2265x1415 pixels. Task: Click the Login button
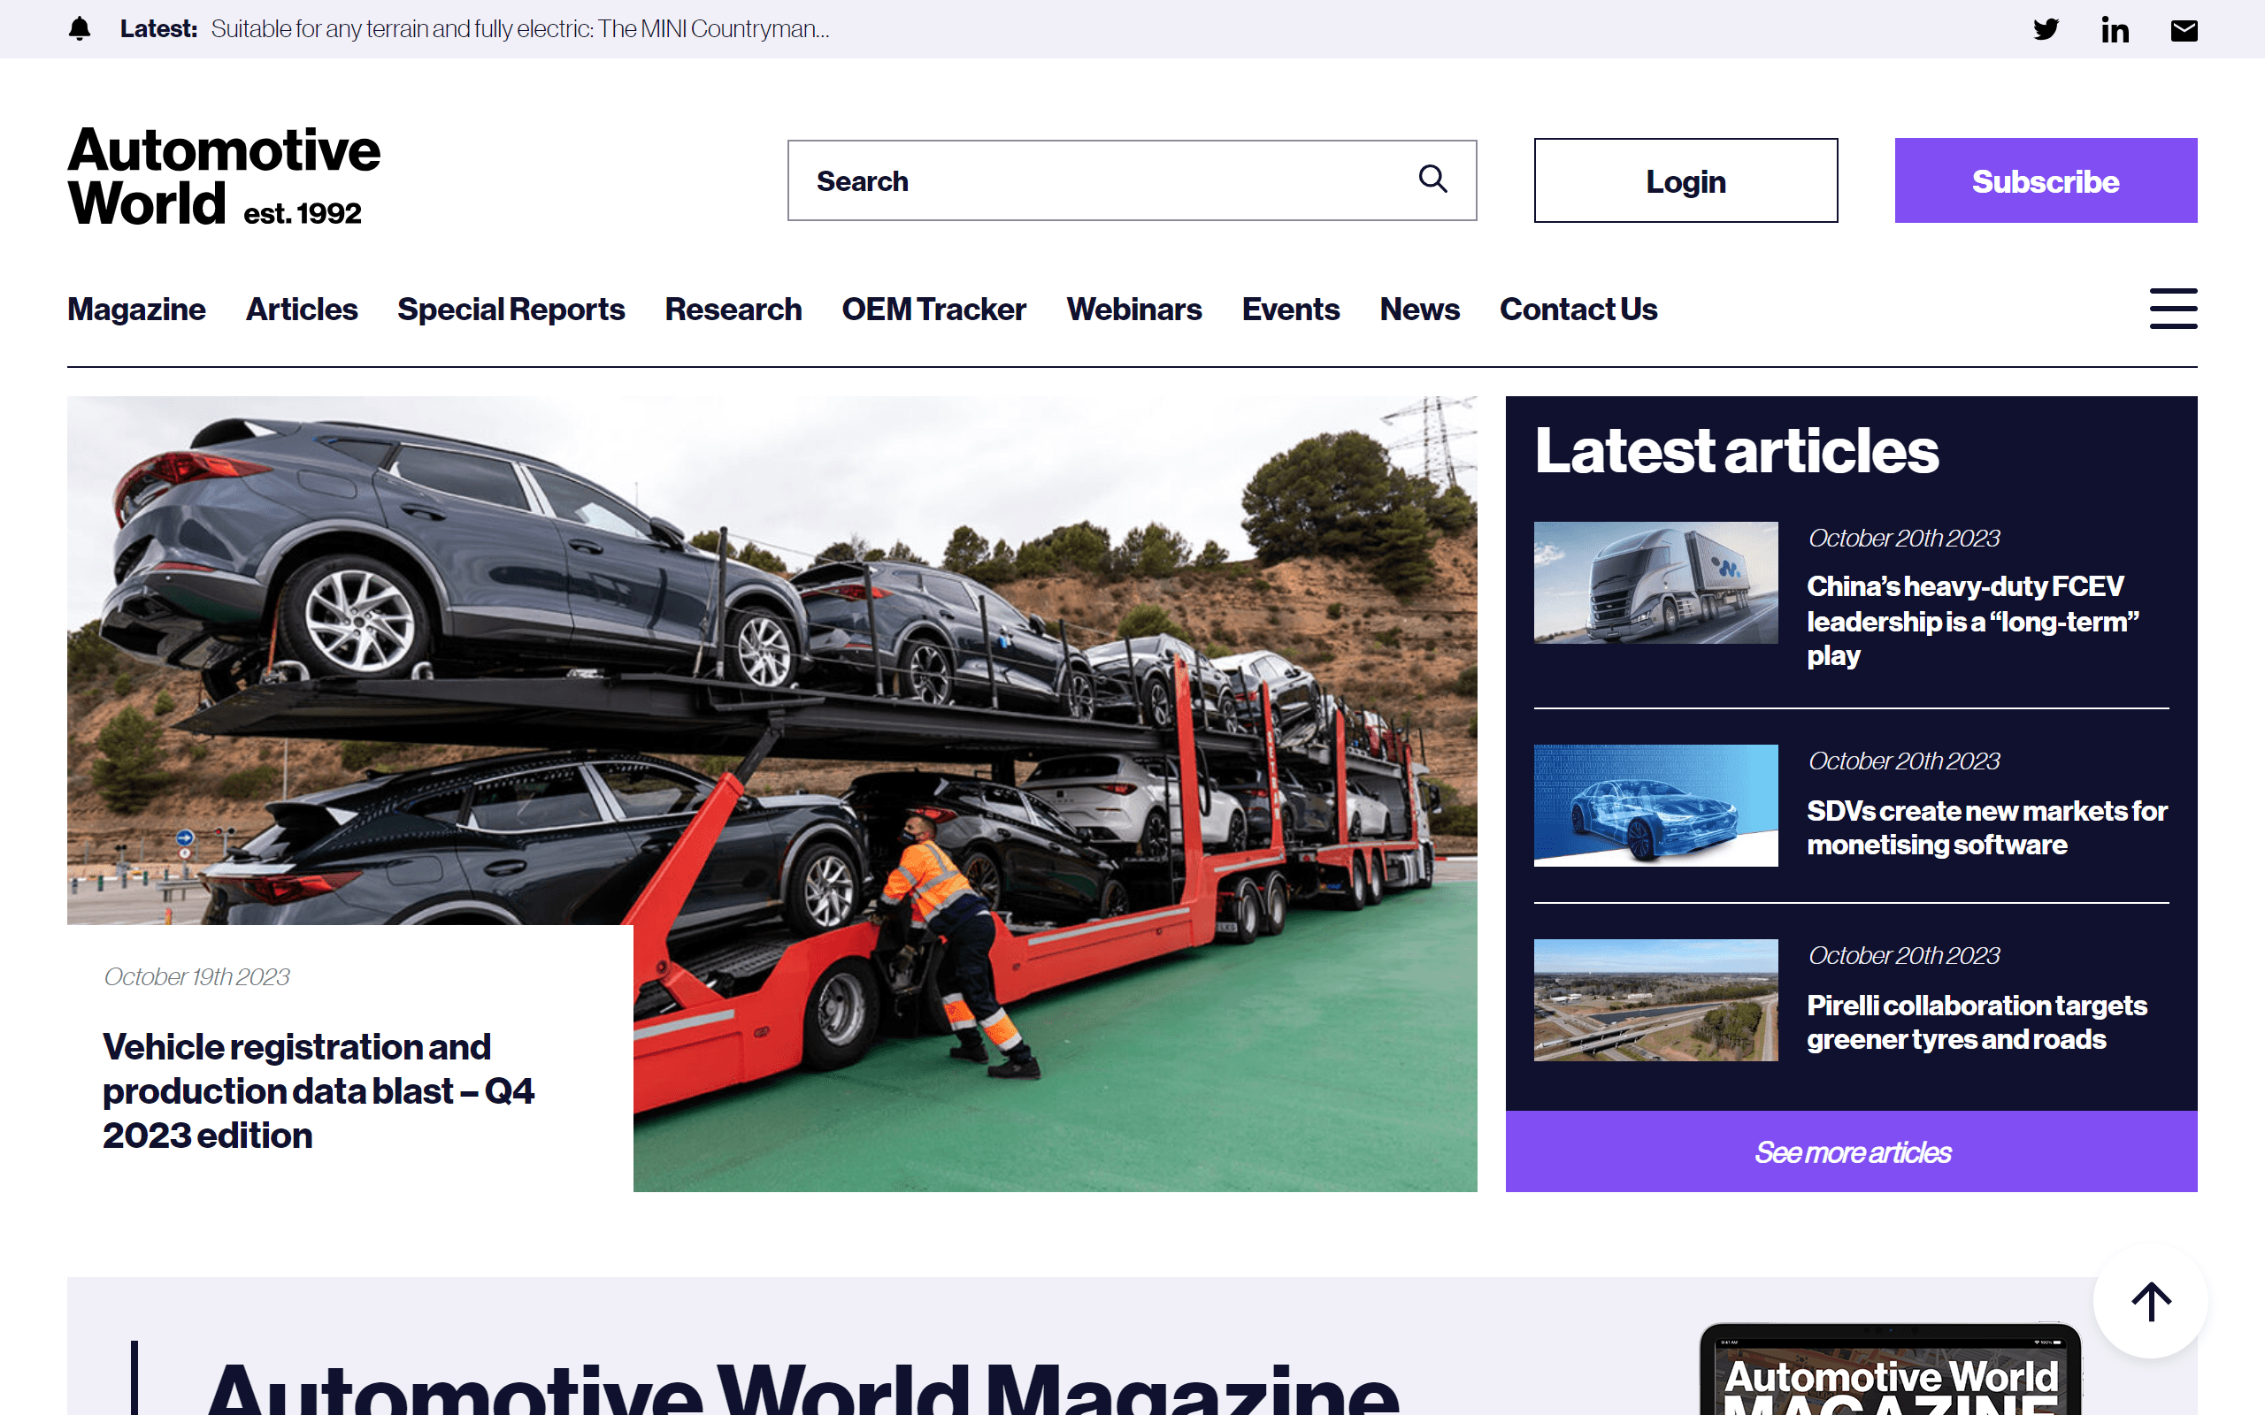(1685, 180)
